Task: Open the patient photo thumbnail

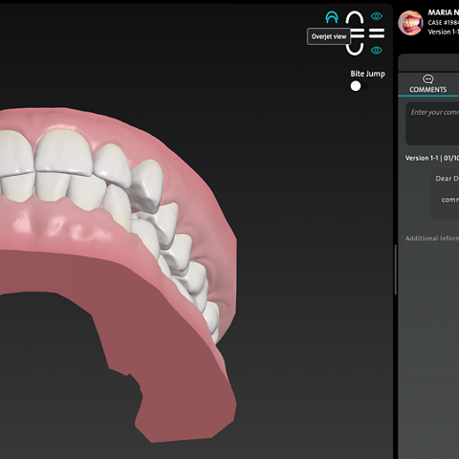Action: 410,23
